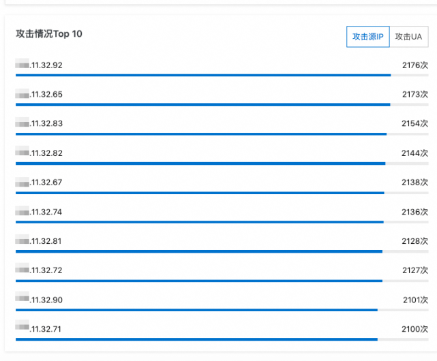Choose the IP entry ending in .11.32.67
The width and height of the screenshot is (437, 361).
40,183
